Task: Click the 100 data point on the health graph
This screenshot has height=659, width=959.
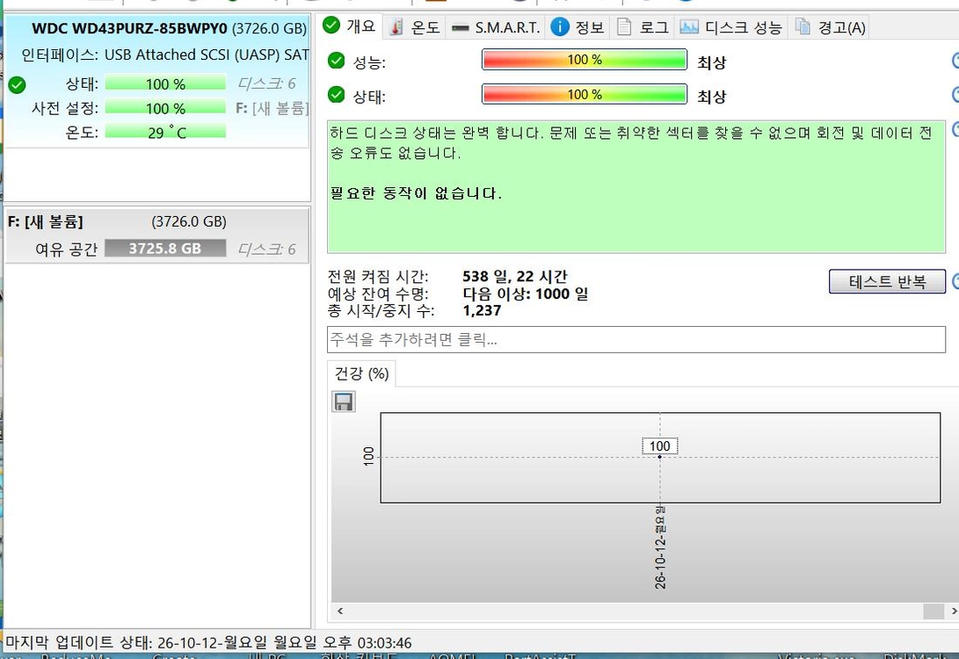Action: [x=660, y=457]
